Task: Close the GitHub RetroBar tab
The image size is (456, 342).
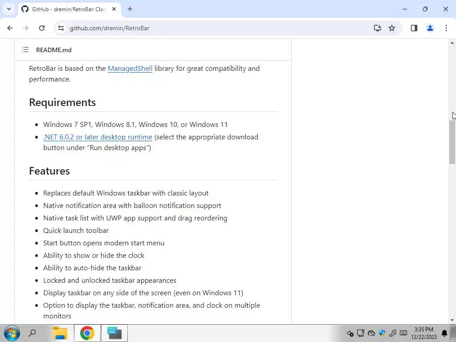Action: point(114,9)
